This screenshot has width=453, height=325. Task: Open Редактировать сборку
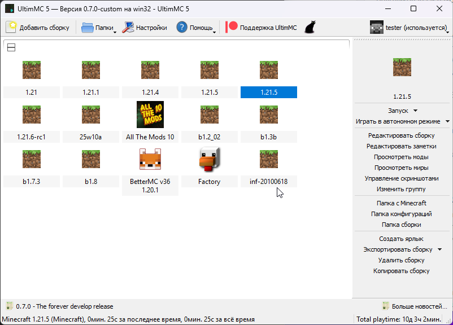[401, 135]
